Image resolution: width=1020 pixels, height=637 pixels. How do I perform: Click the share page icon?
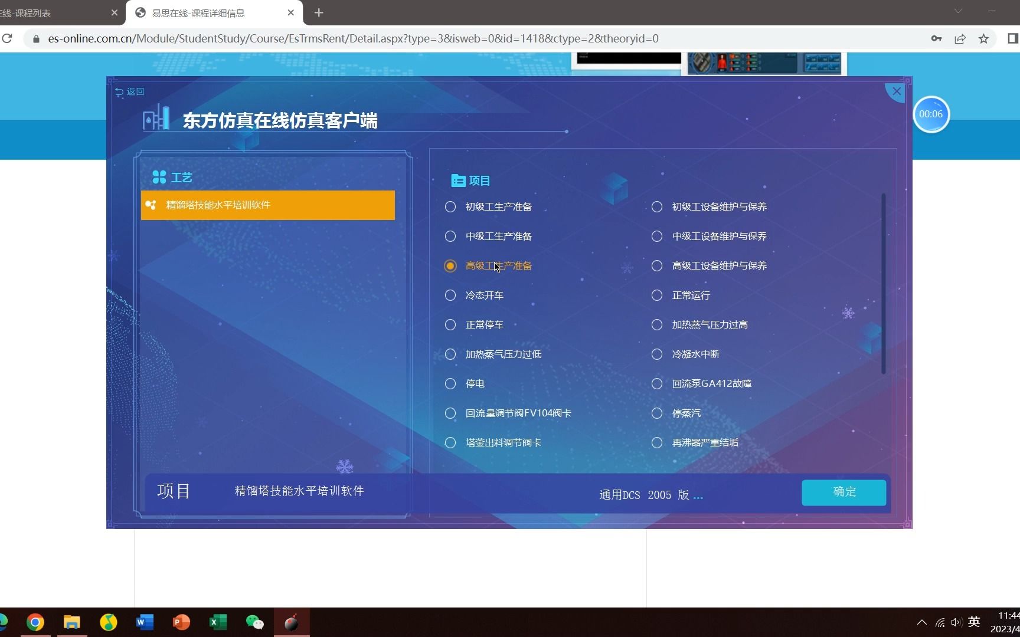tap(960, 38)
